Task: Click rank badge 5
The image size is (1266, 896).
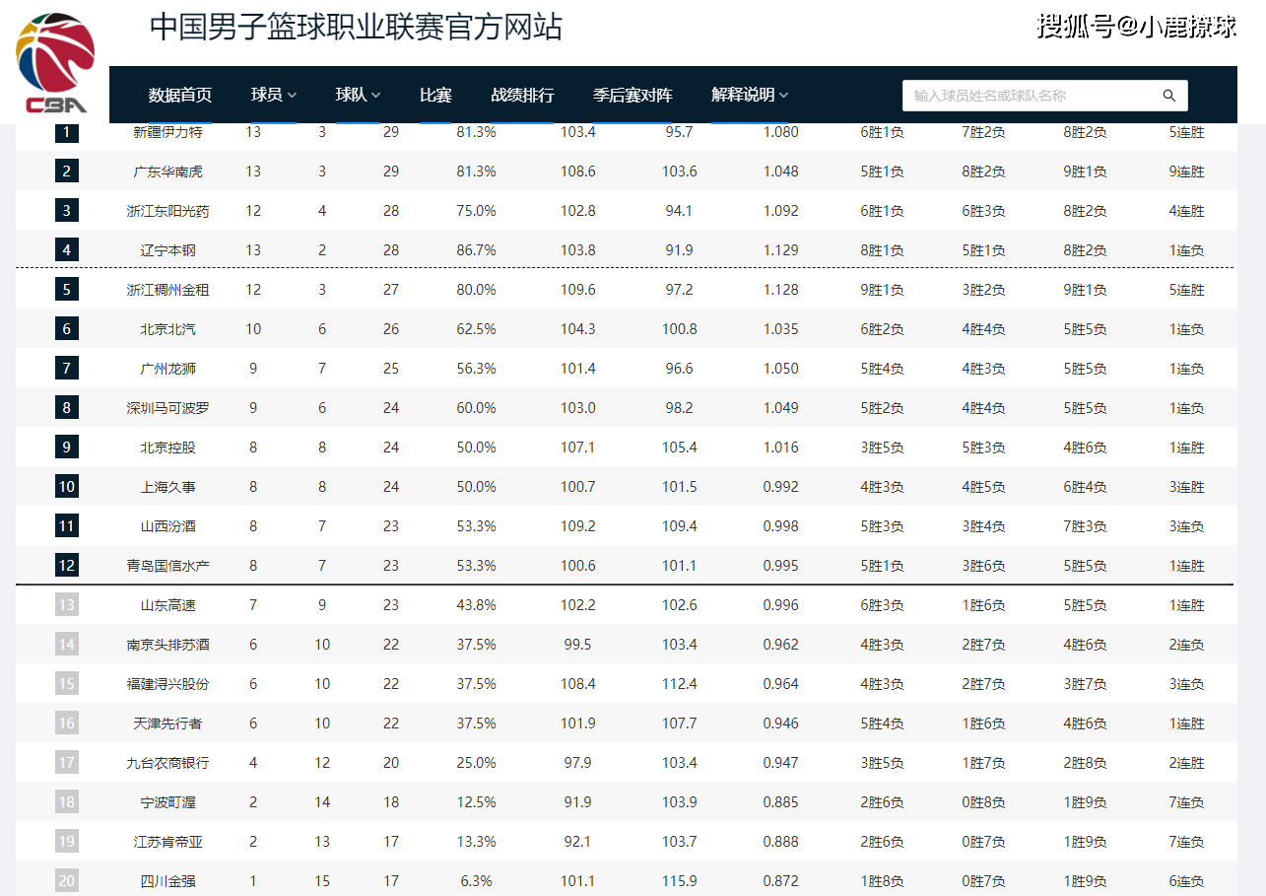Action: click(x=66, y=290)
